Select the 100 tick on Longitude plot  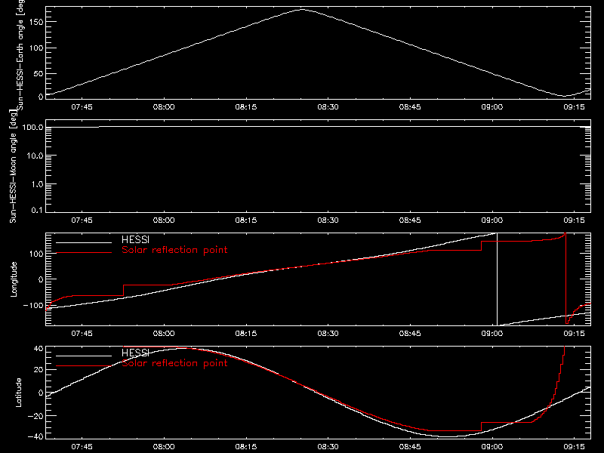pyautogui.click(x=36, y=254)
